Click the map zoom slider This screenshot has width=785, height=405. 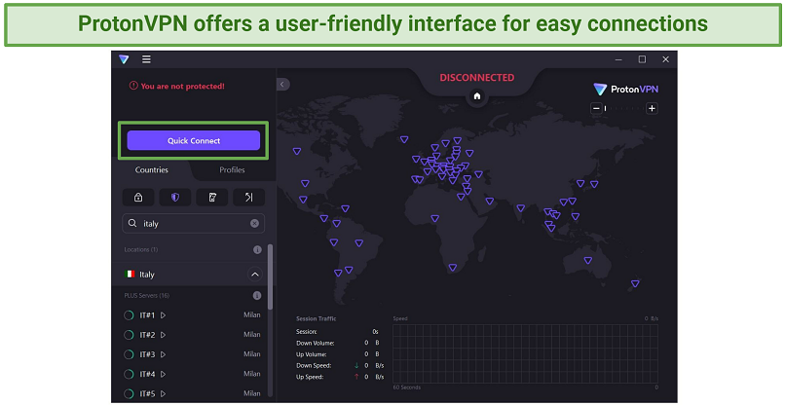pyautogui.click(x=623, y=108)
